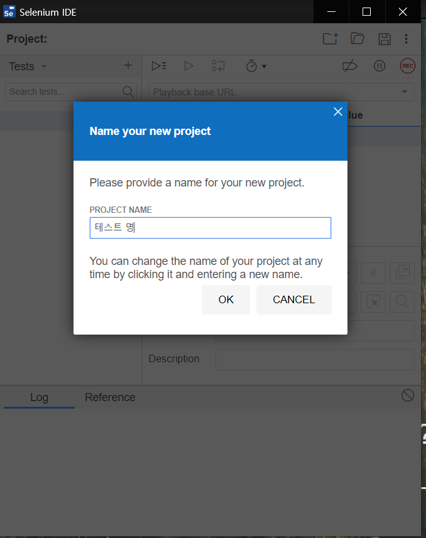
Task: Switch to the Reference tab
Action: [x=110, y=397]
